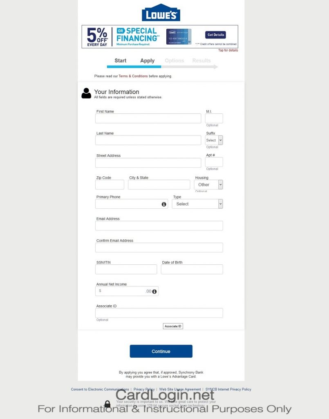Open the phone Type dropdown
The height and width of the screenshot is (419, 329).
click(x=197, y=204)
